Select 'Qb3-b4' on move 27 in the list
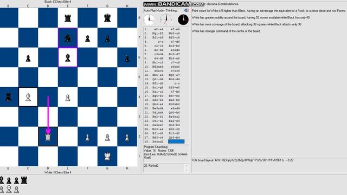Screen dimensions: 347x195 [175, 138]
